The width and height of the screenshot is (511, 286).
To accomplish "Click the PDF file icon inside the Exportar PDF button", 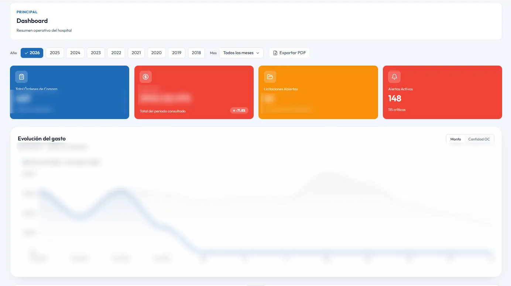I will [276, 53].
